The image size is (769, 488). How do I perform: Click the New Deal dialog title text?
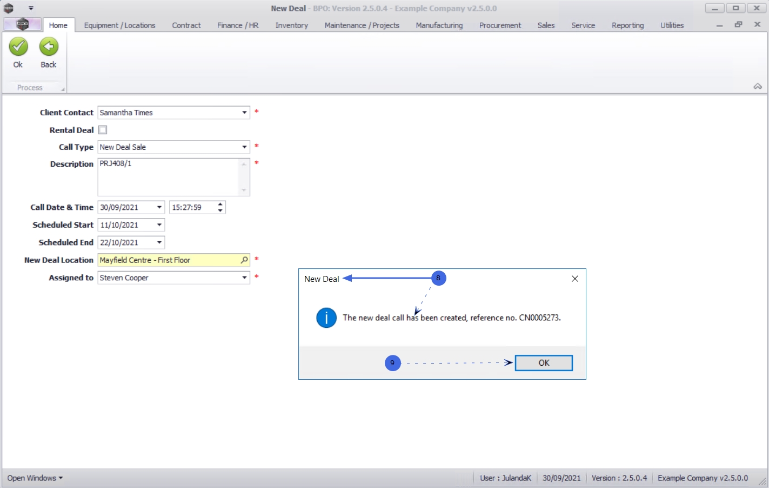322,279
